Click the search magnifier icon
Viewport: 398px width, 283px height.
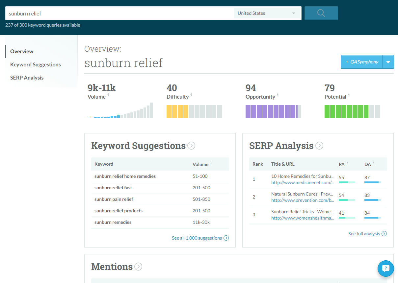tap(321, 13)
